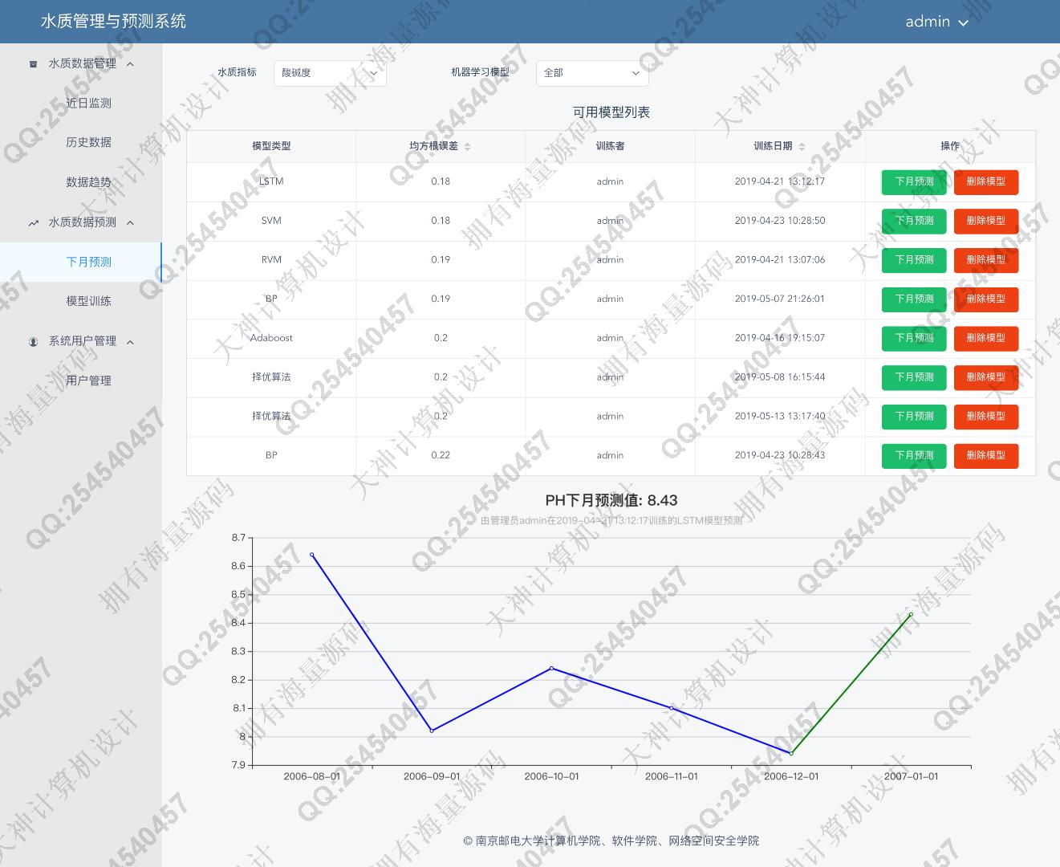Screen dimensions: 1060x867
Task: Click the system user management icon
Action: (x=33, y=342)
